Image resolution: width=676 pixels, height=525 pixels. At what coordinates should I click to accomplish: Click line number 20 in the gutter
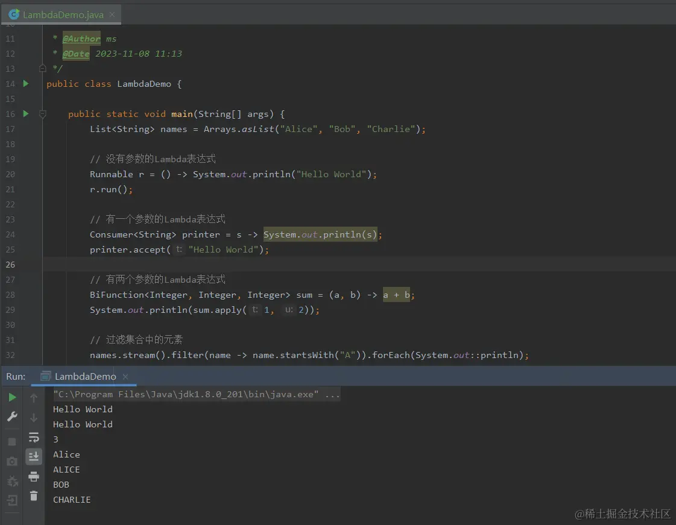coord(10,175)
